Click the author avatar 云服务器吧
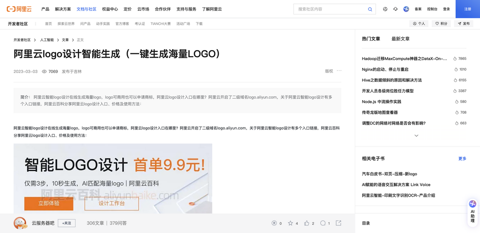The width and height of the screenshot is (480, 233). (x=20, y=223)
